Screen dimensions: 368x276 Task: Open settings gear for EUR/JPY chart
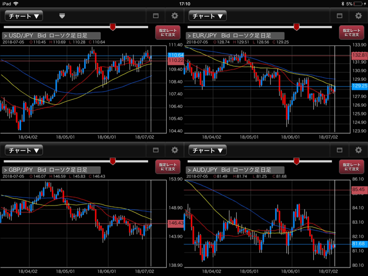tap(358, 16)
